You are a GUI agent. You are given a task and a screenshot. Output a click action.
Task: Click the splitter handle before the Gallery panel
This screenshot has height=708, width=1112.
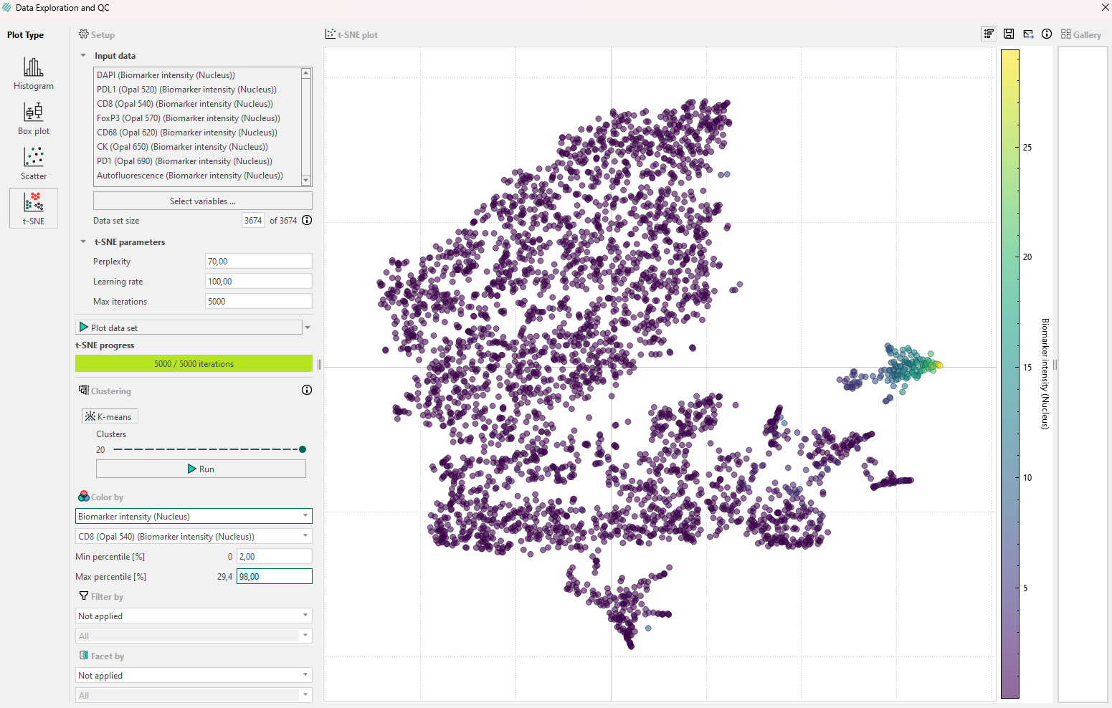coord(1055,364)
